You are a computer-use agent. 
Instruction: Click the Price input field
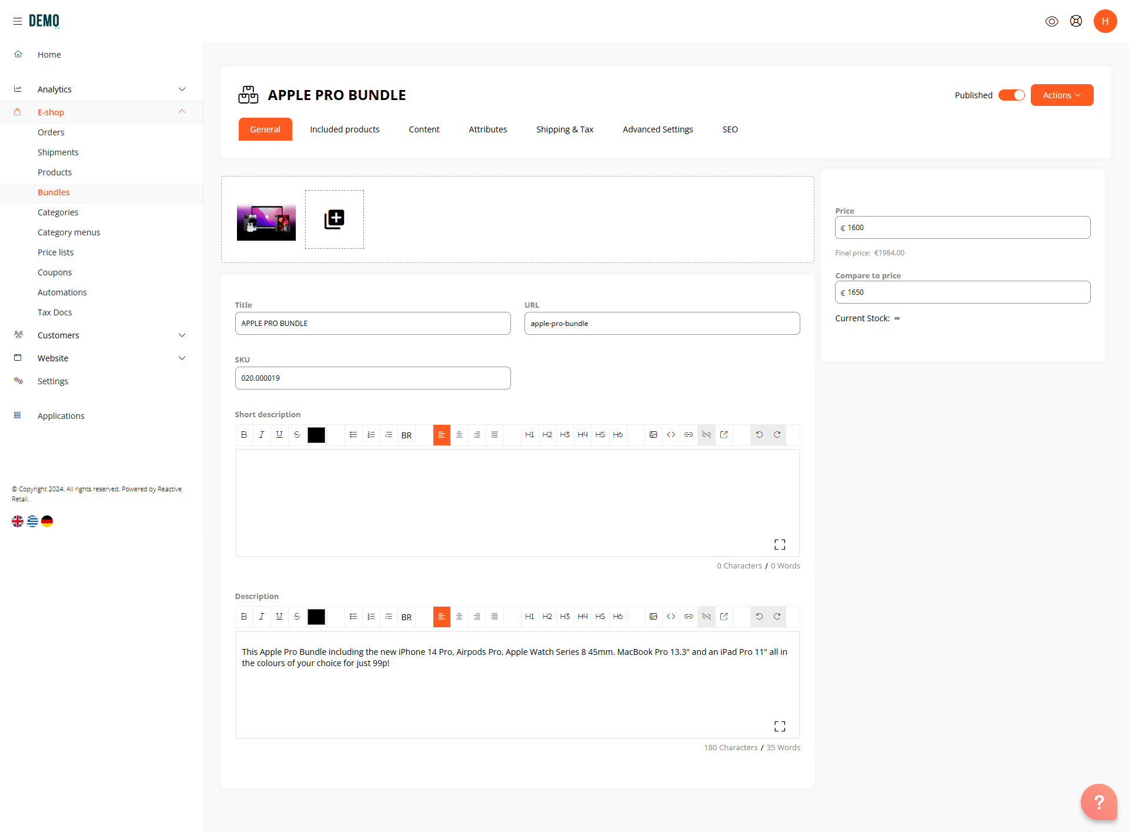[x=963, y=228]
